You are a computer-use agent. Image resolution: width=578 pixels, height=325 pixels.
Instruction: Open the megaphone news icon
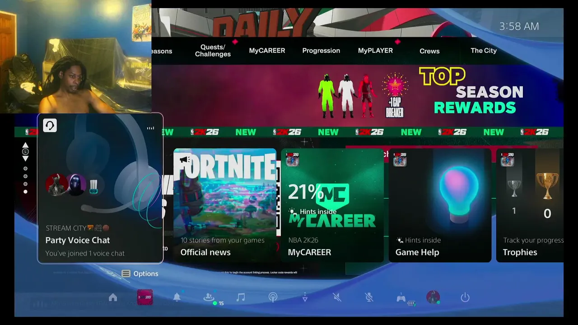[184, 160]
